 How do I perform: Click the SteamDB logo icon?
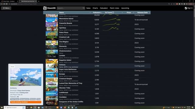click(45, 8)
